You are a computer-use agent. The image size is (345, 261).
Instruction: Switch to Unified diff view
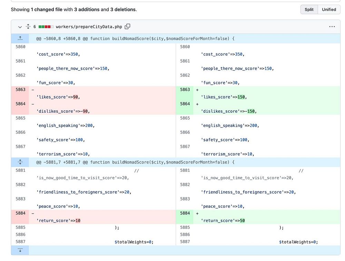tap(329, 9)
